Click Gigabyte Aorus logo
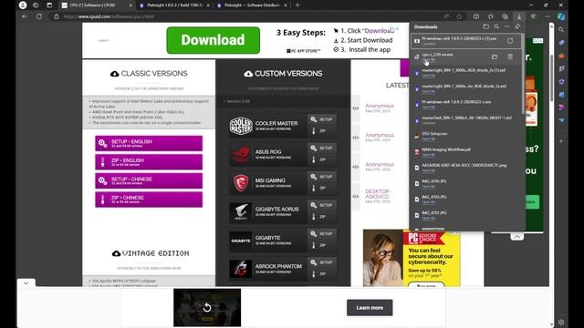The width and height of the screenshot is (584, 328). (x=241, y=211)
